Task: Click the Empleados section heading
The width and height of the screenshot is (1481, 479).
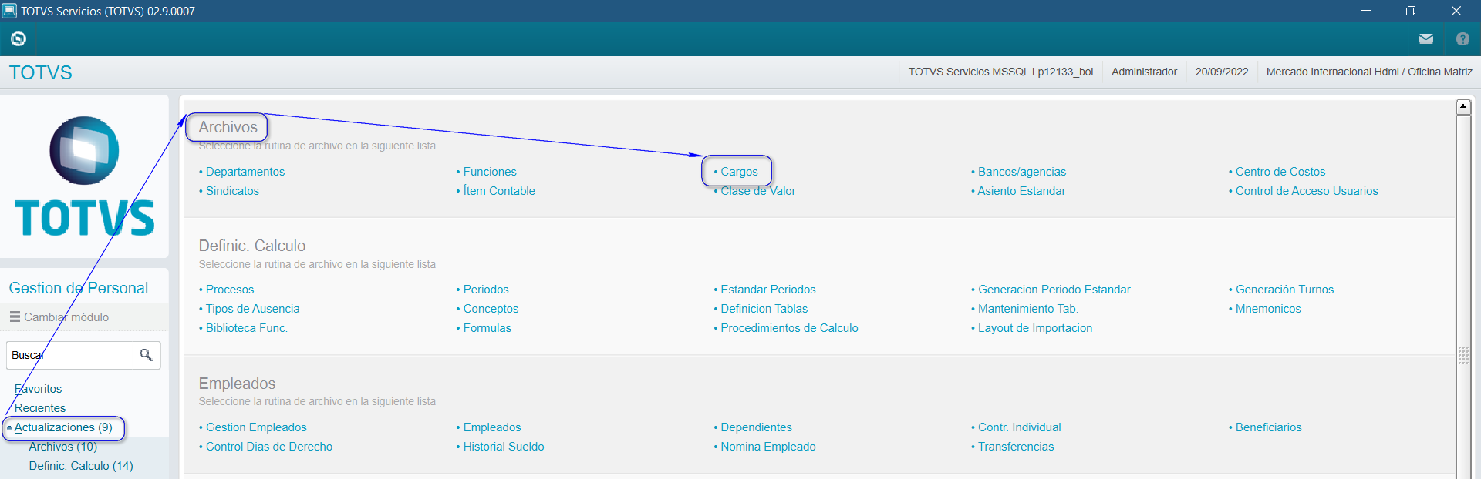Action: [x=237, y=384]
